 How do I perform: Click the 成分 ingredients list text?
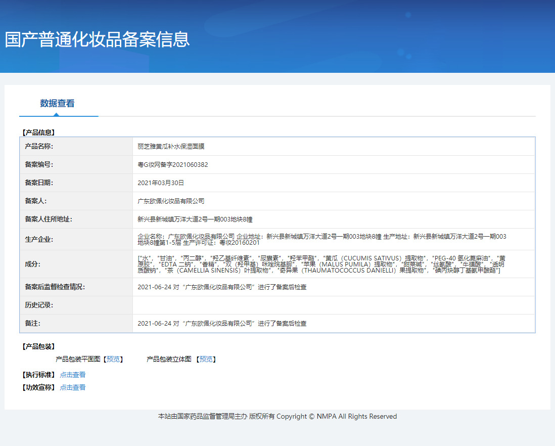click(x=321, y=264)
